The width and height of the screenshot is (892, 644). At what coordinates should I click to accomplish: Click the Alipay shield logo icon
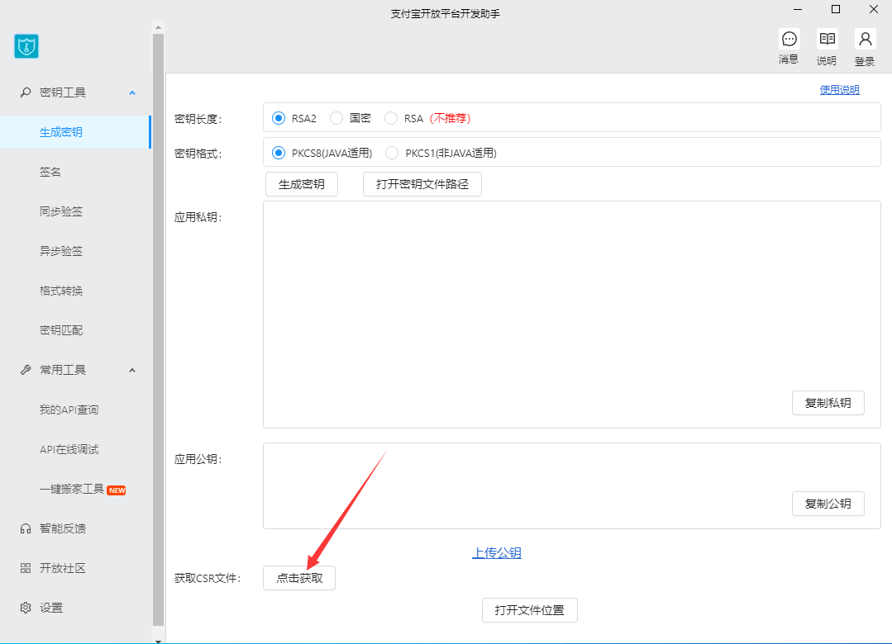26,46
